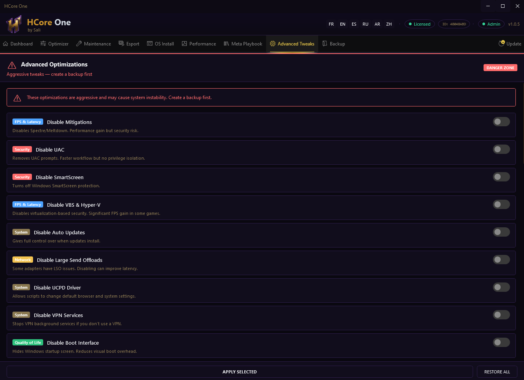
Task: Click the Performance chart icon
Action: (184, 44)
